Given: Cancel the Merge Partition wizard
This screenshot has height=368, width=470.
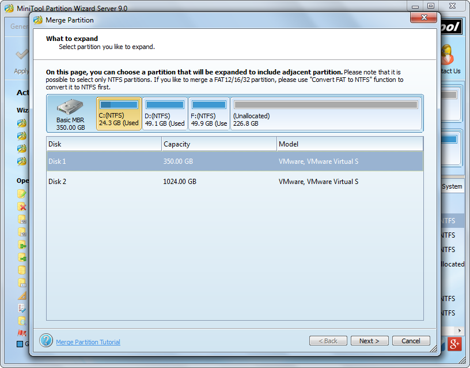Looking at the screenshot, I should point(411,341).
